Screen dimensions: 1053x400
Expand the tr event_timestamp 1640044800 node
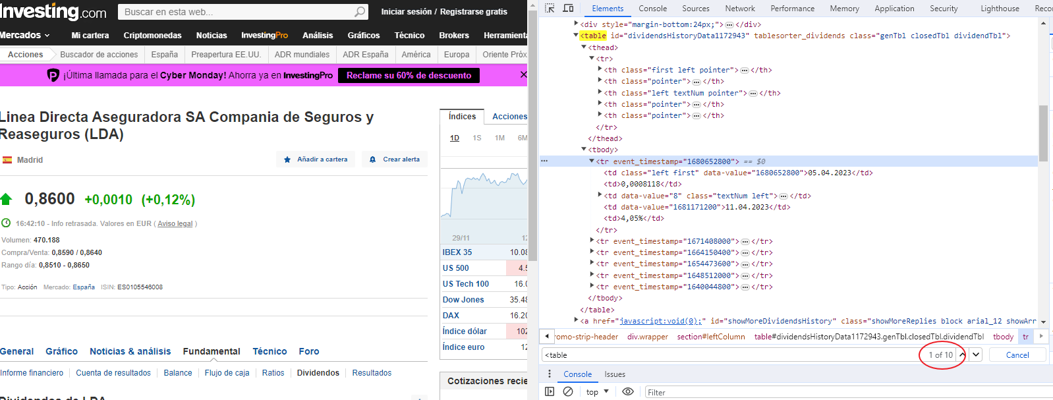(592, 287)
